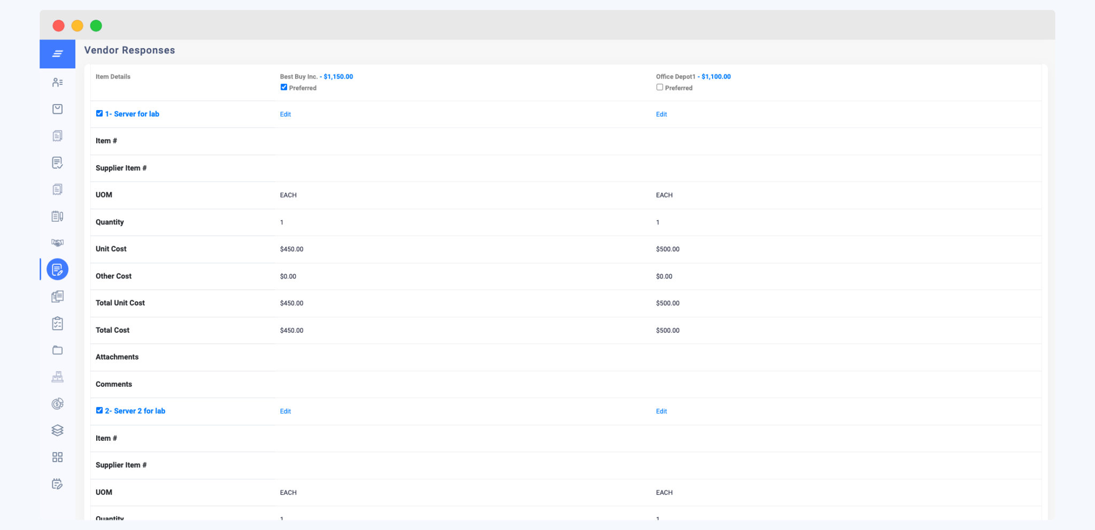Uncheck the 2- Server 2 for lab checkbox
Viewport: 1095px width, 530px height.
pyautogui.click(x=99, y=410)
